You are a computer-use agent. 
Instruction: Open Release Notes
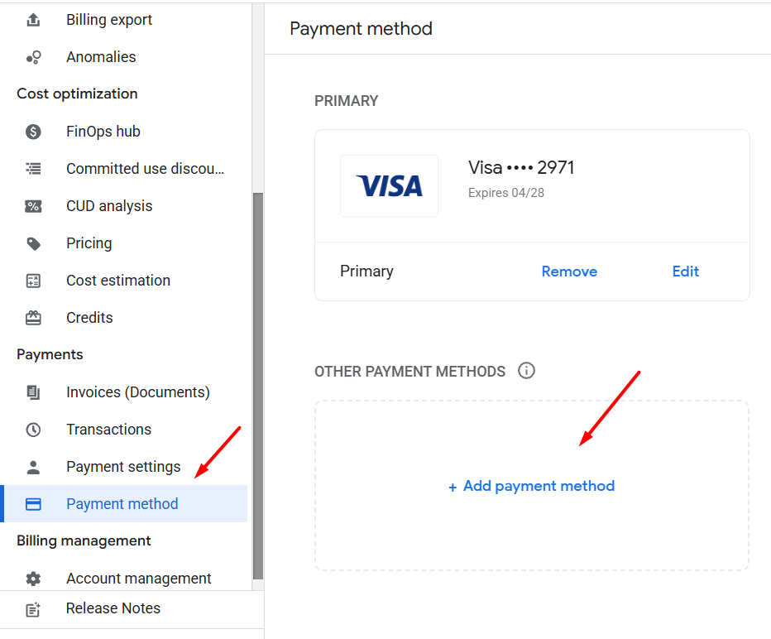[x=113, y=608]
